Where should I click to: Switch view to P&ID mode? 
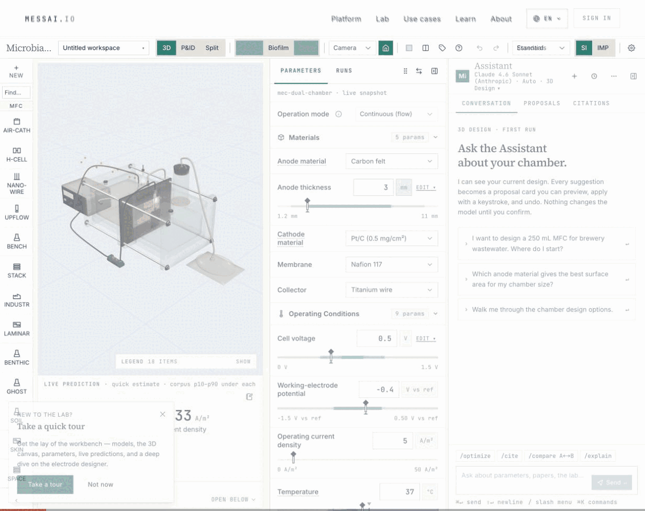coord(188,48)
